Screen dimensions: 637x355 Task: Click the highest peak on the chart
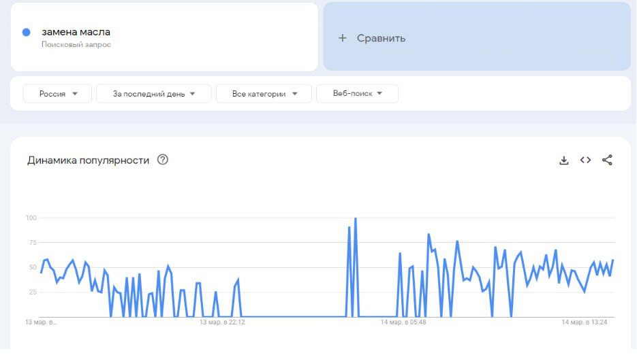coord(356,219)
